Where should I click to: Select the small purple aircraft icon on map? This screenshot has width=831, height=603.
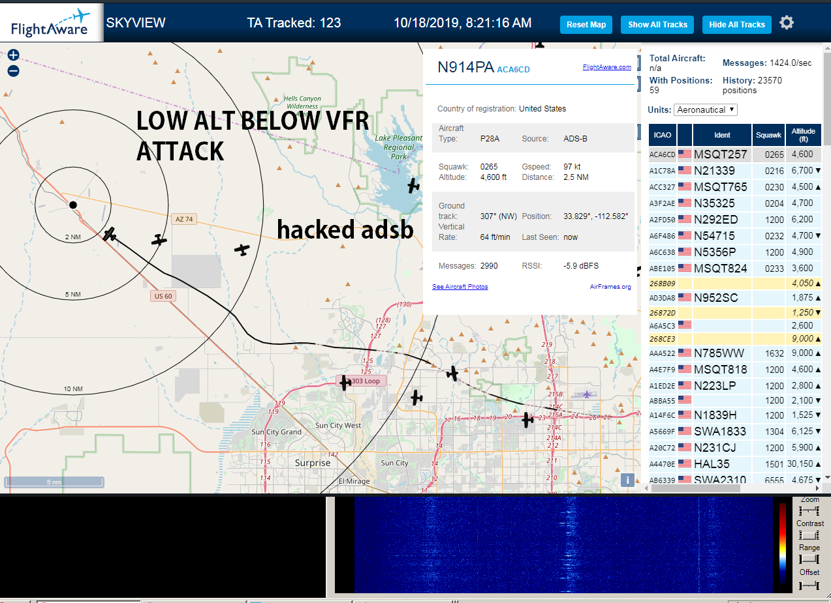pyautogui.click(x=587, y=394)
